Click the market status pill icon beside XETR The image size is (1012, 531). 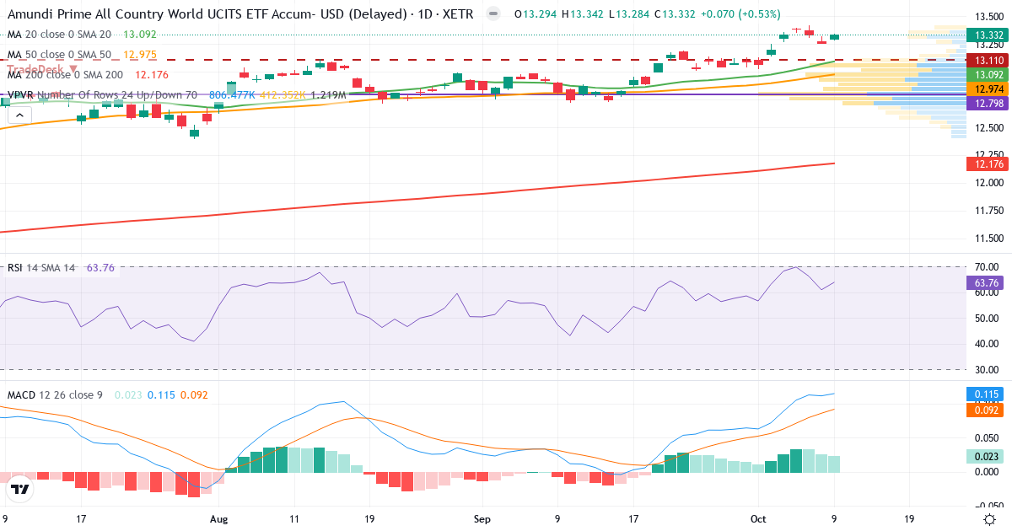click(x=493, y=14)
